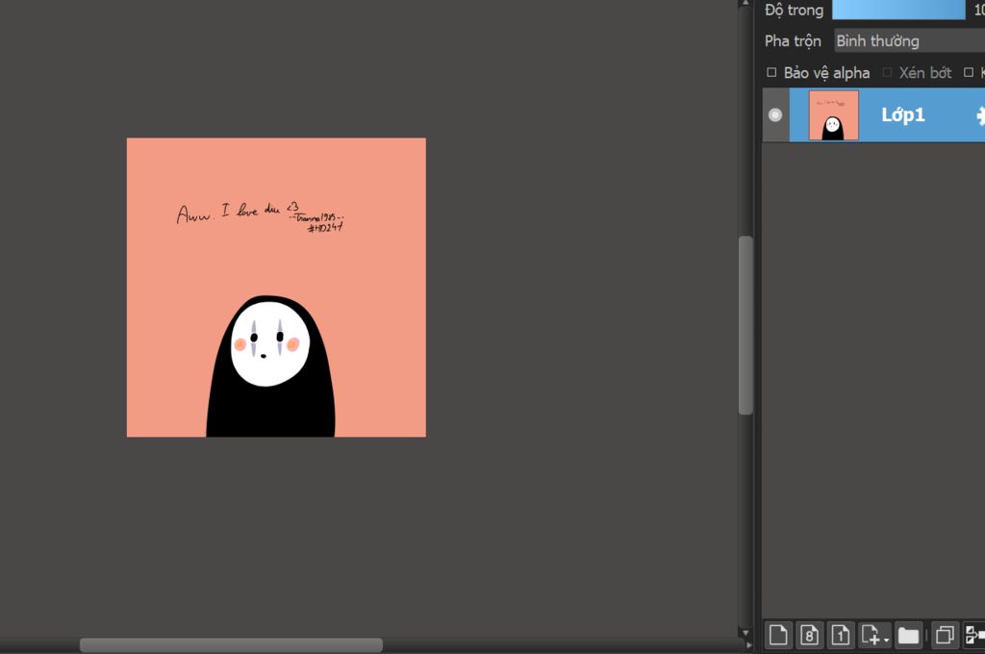This screenshot has height=654, width=985.
Task: Add a new 8-bit layer
Action: click(x=809, y=635)
